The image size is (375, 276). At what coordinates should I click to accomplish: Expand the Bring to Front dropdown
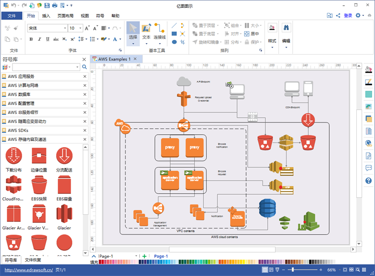point(218,25)
